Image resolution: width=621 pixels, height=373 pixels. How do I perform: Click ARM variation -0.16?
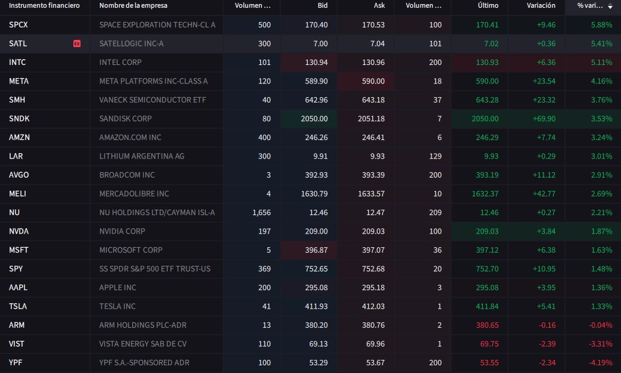547,325
